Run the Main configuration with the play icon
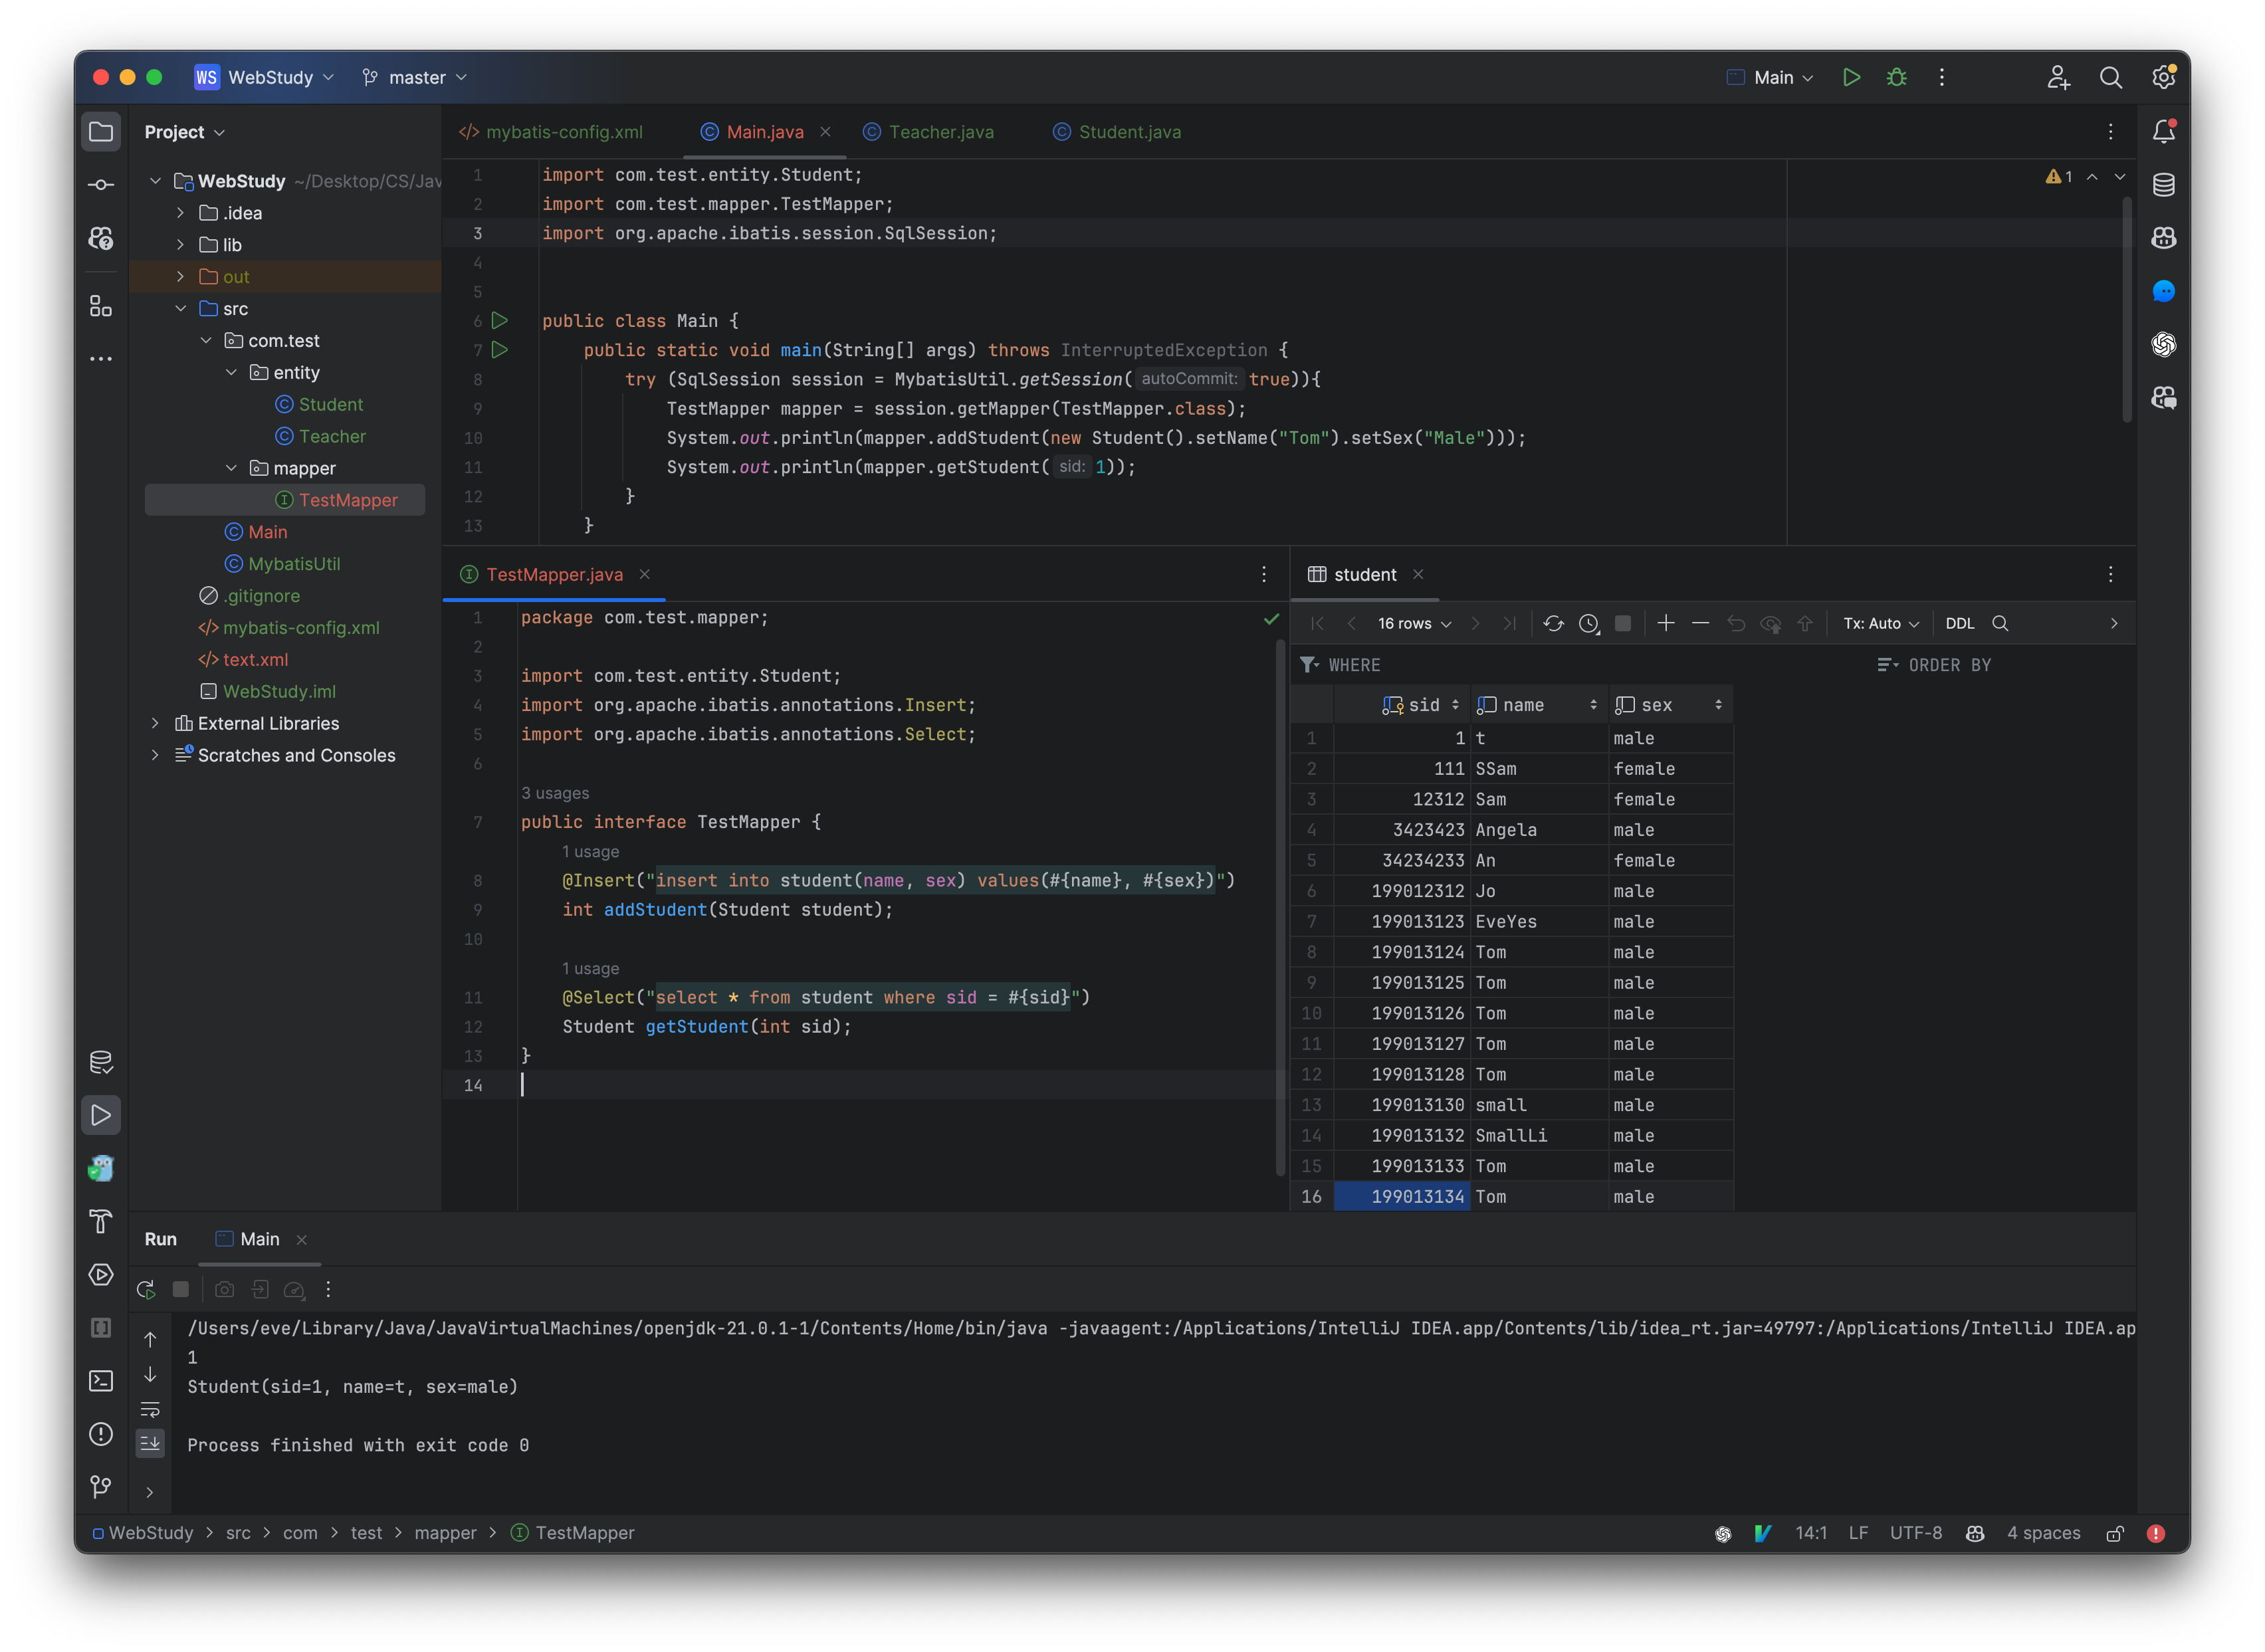 click(x=1851, y=77)
